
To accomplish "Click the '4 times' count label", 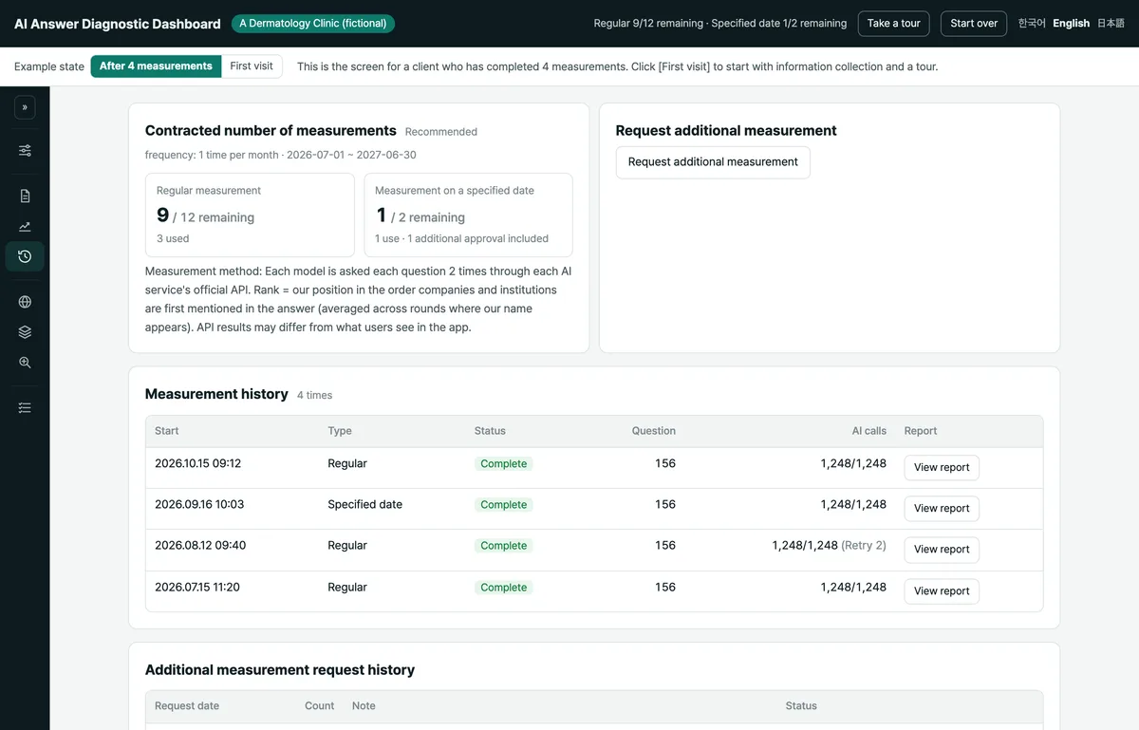I will point(314,395).
